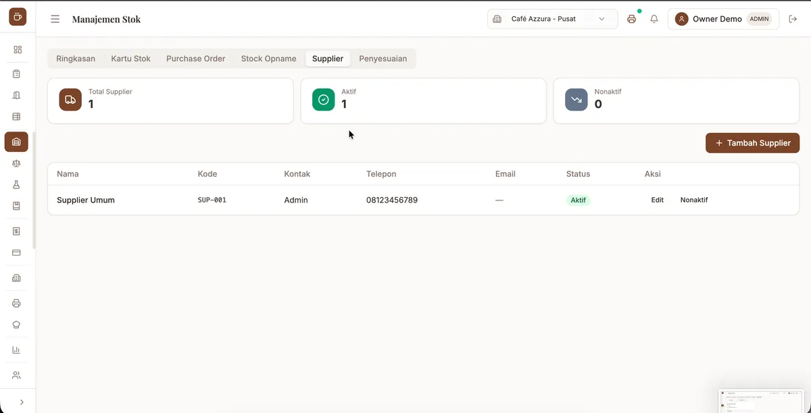Image resolution: width=811 pixels, height=413 pixels.
Task: Click the Kode column header
Action: pyautogui.click(x=207, y=174)
